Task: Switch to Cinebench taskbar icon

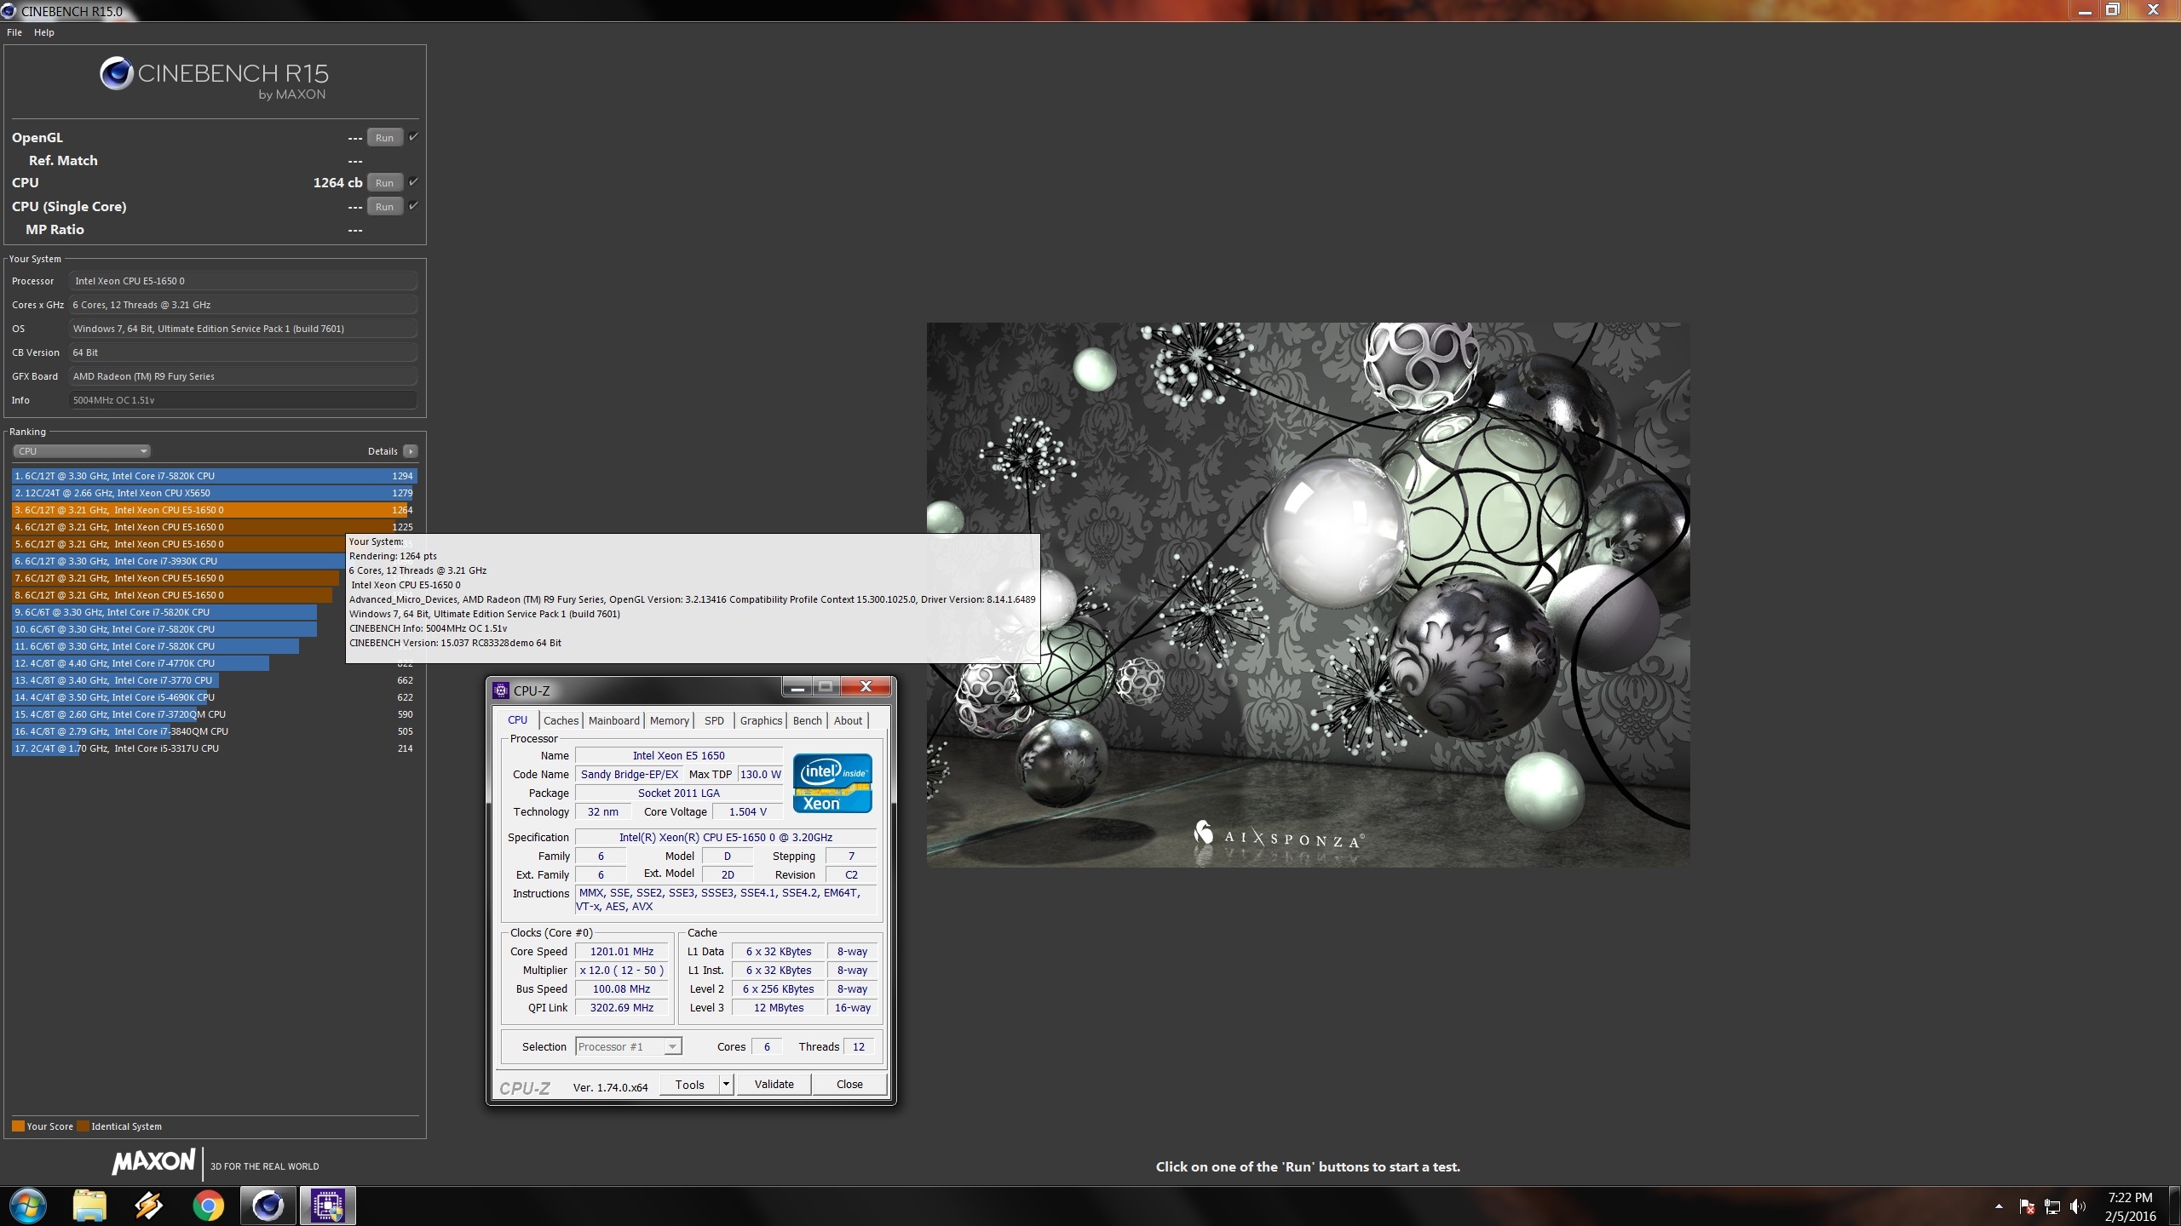Action: tap(268, 1206)
